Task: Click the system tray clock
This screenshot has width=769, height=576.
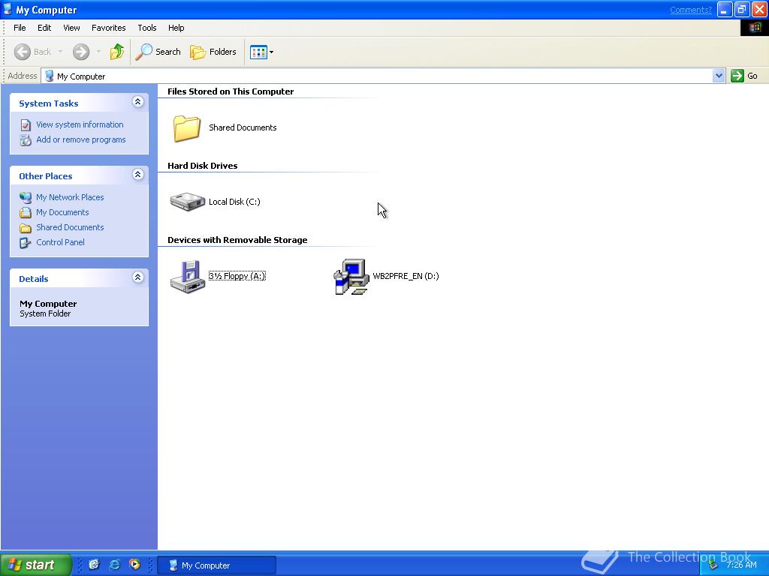Action: (741, 565)
